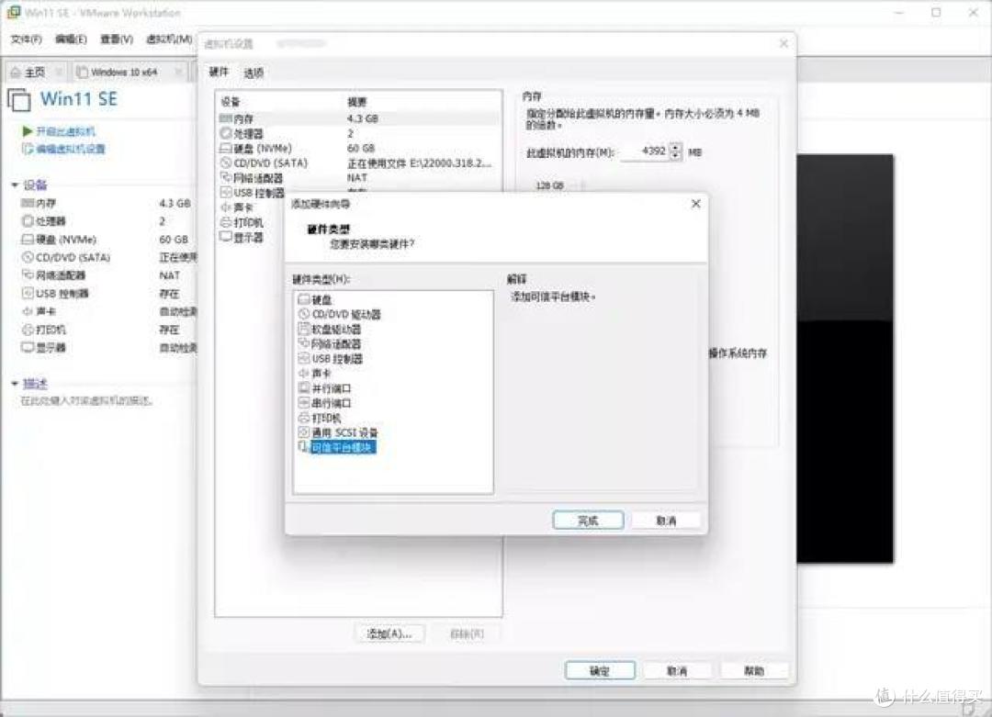Select 声卡 sound card in the wizard list

pos(315,374)
